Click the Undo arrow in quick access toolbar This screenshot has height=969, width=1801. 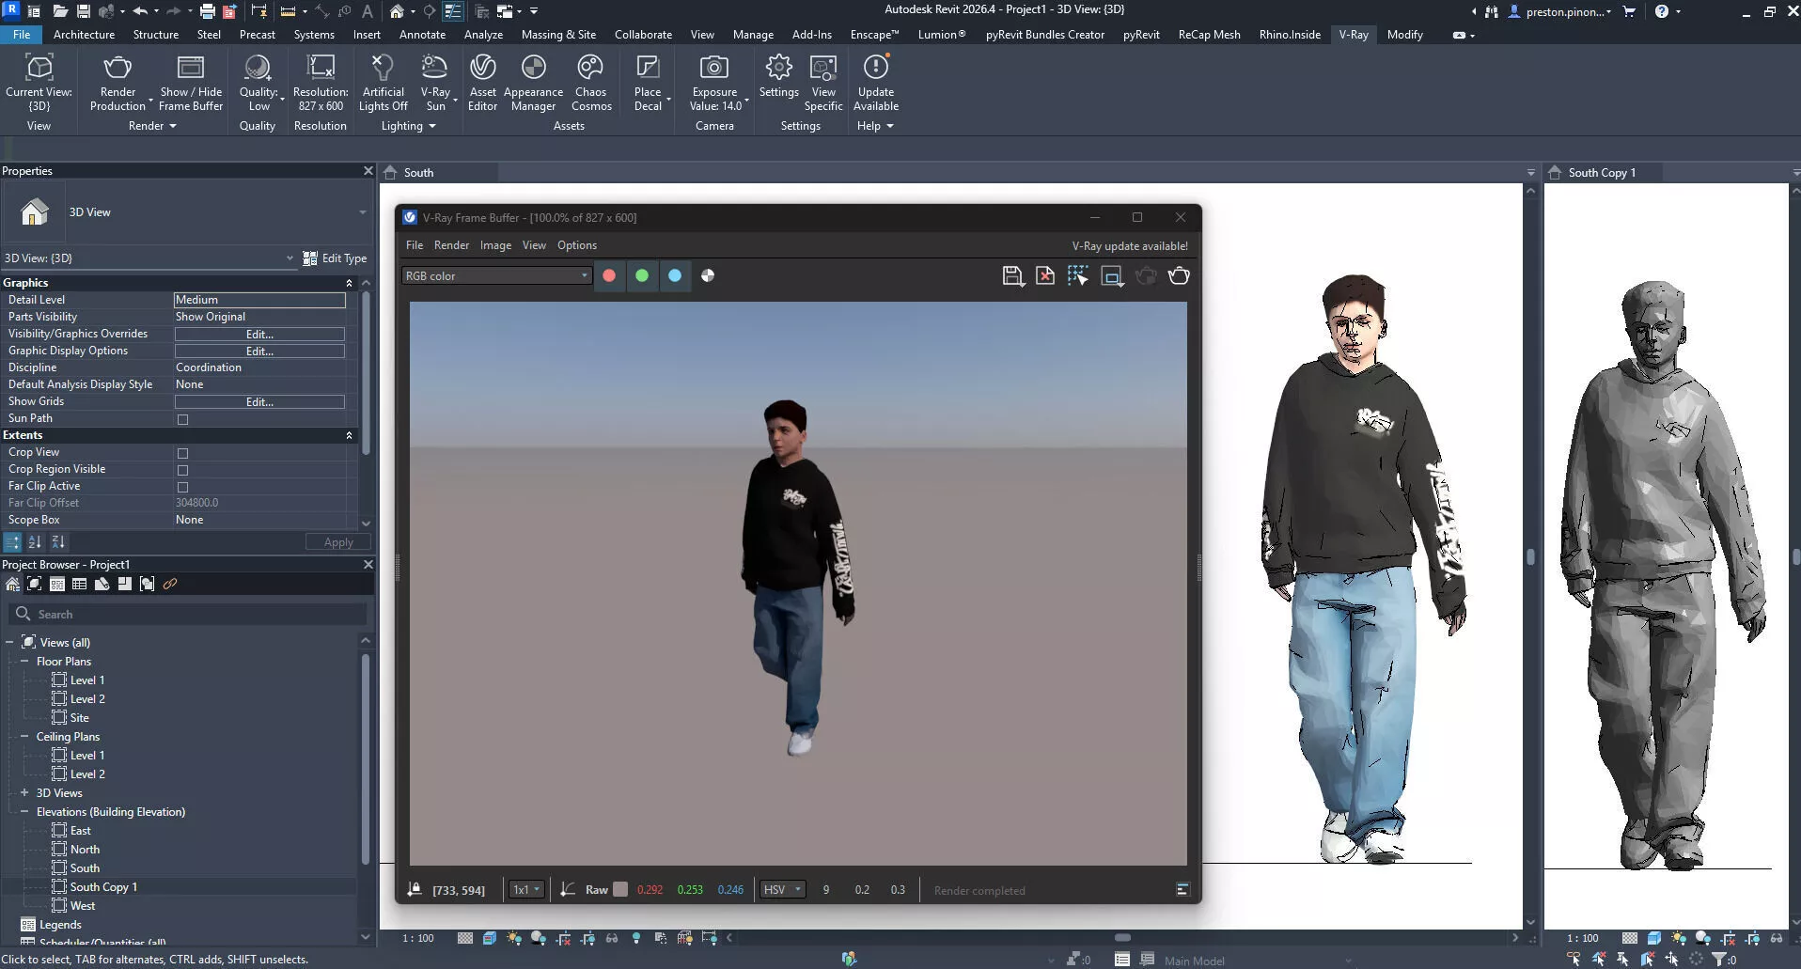point(139,11)
